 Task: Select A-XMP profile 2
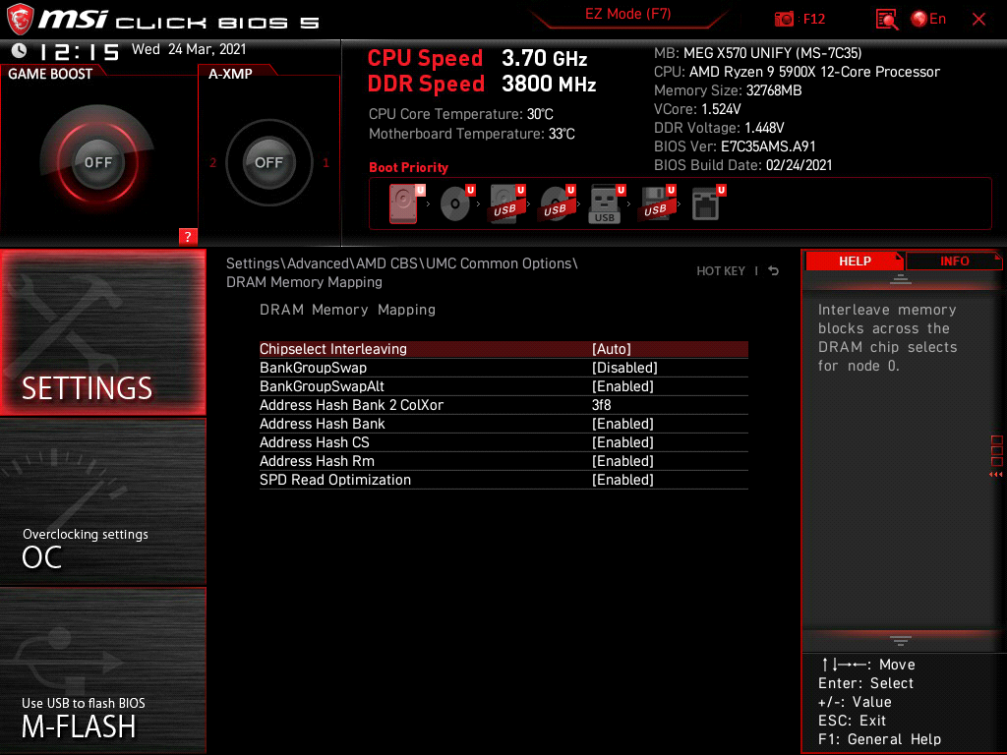[x=212, y=163]
